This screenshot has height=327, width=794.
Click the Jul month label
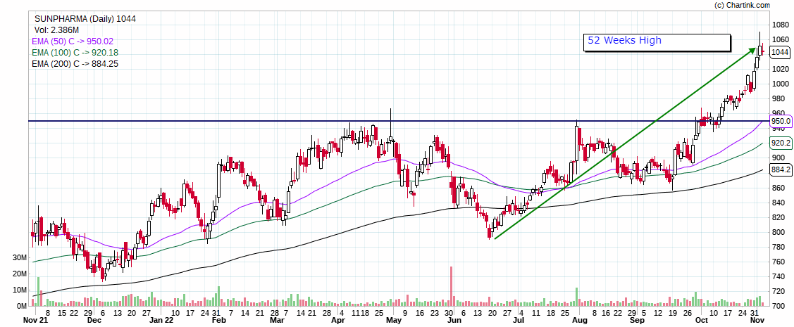pyautogui.click(x=518, y=321)
